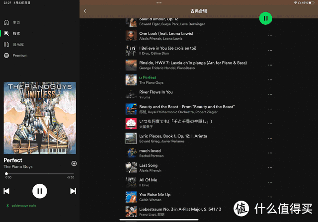Image resolution: width=318 pixels, height=222 pixels.
Task: Pause playlist with the green pause button
Action: [265, 18]
